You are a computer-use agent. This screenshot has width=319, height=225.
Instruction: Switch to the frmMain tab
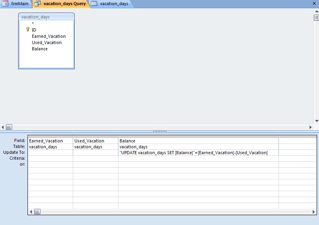click(16, 4)
